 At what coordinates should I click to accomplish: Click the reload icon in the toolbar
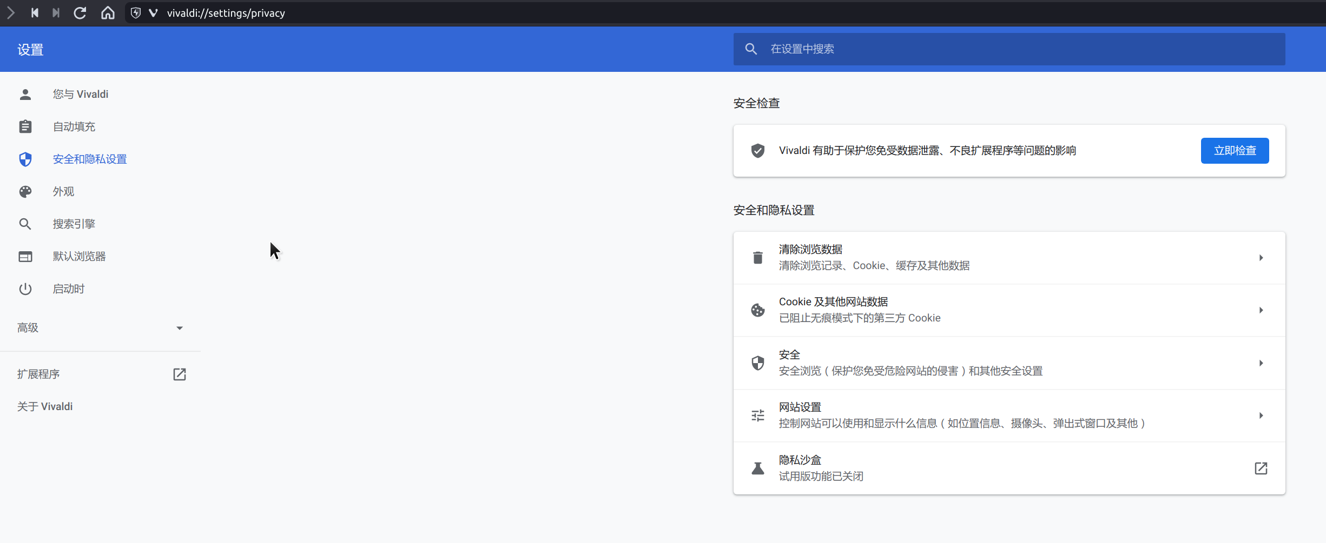coord(80,12)
